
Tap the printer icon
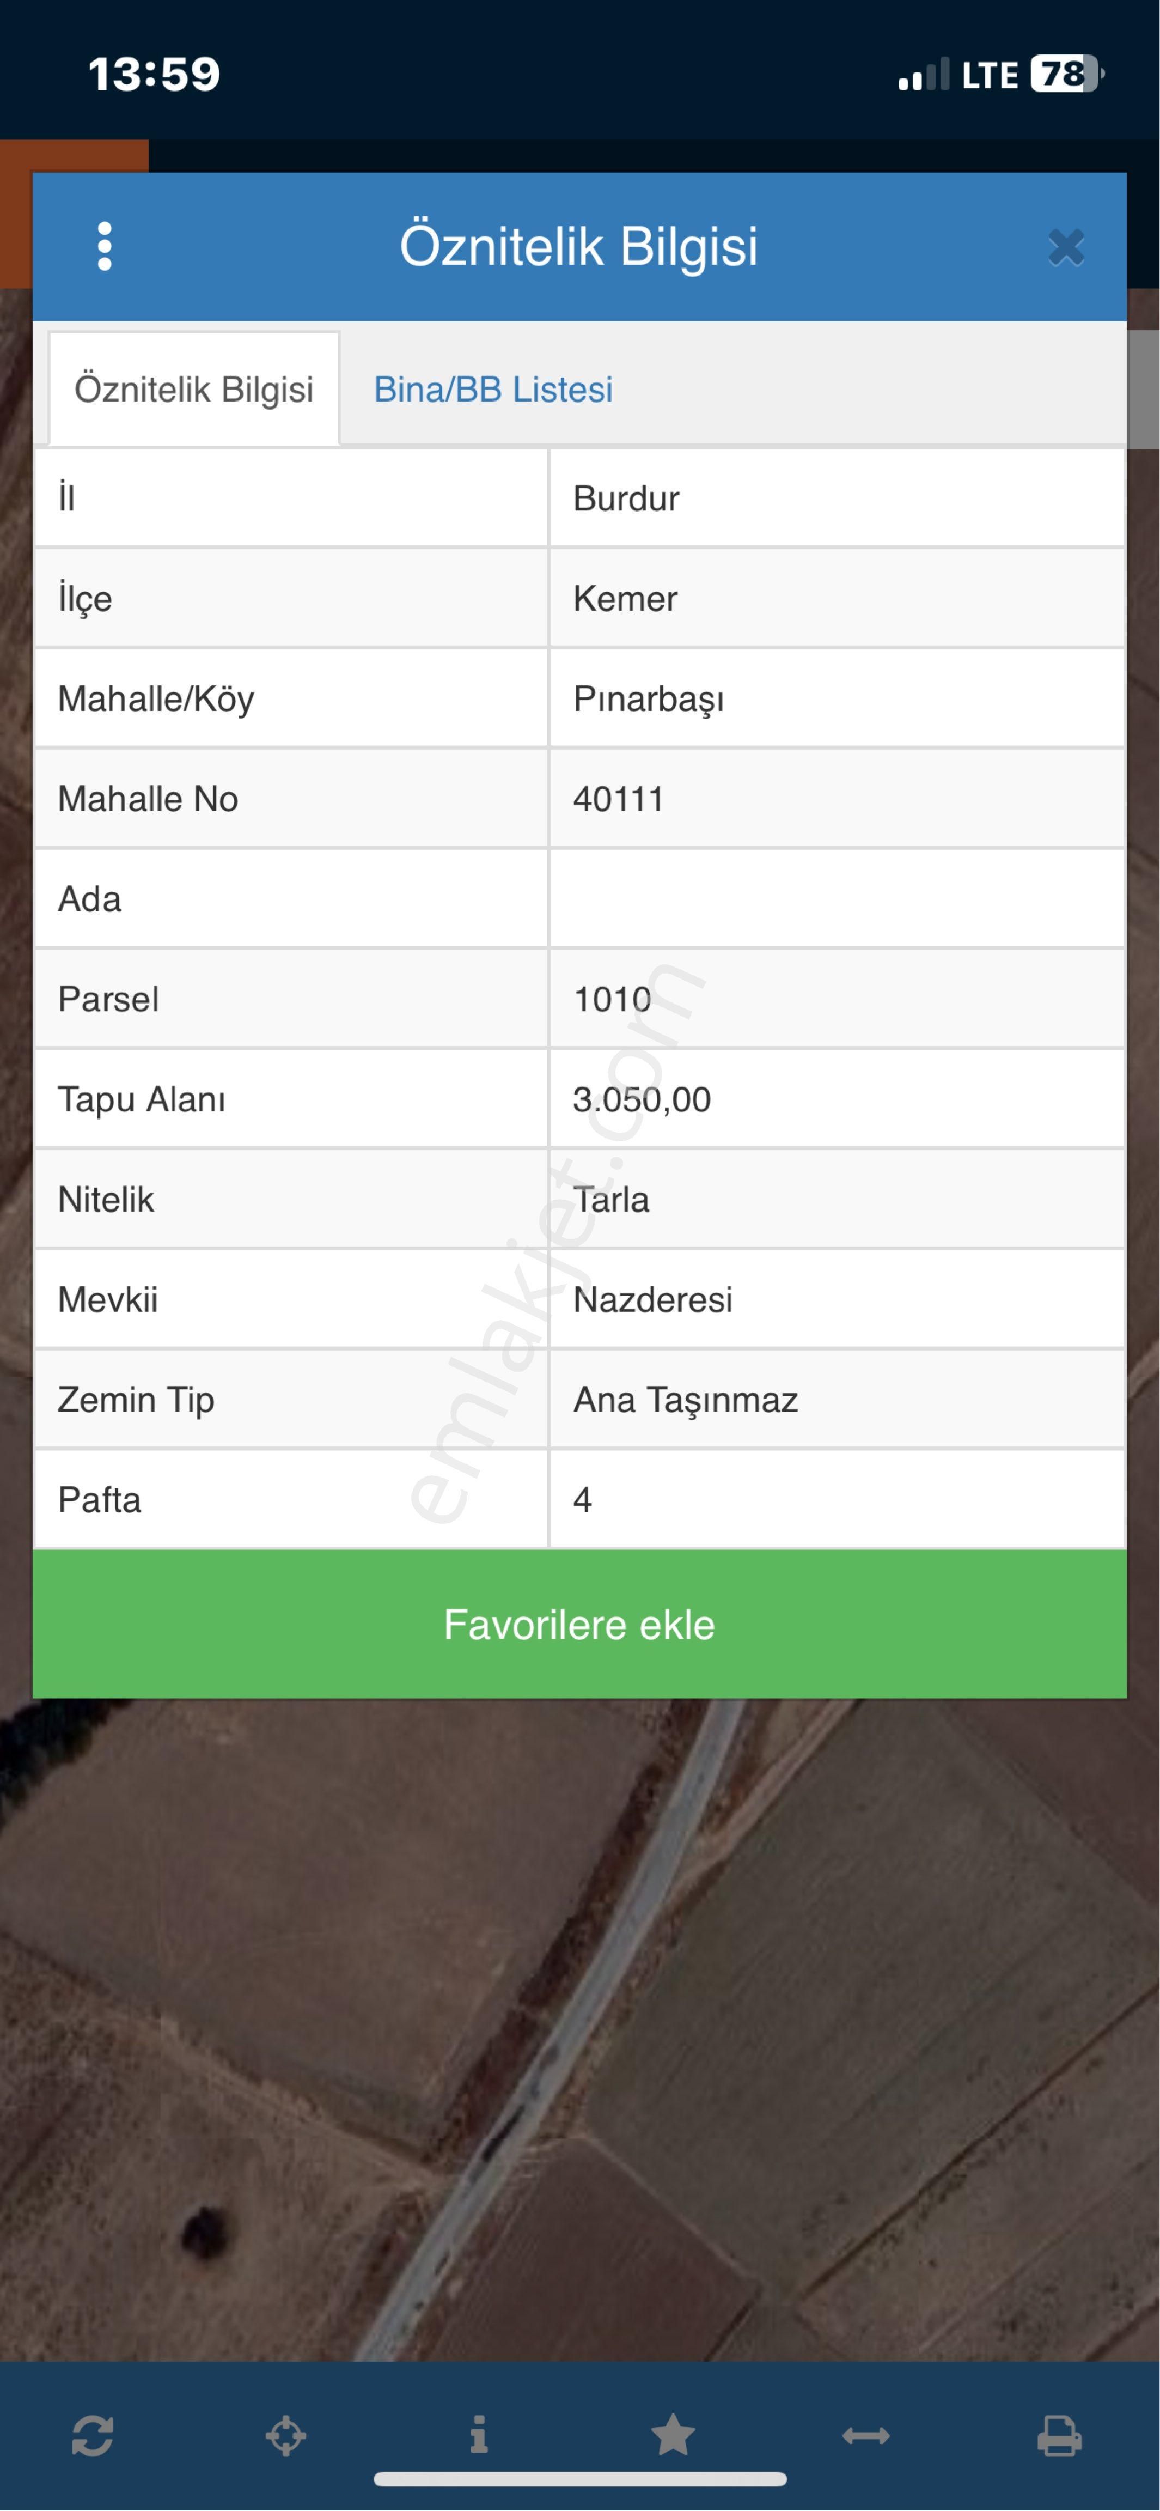click(1060, 2436)
